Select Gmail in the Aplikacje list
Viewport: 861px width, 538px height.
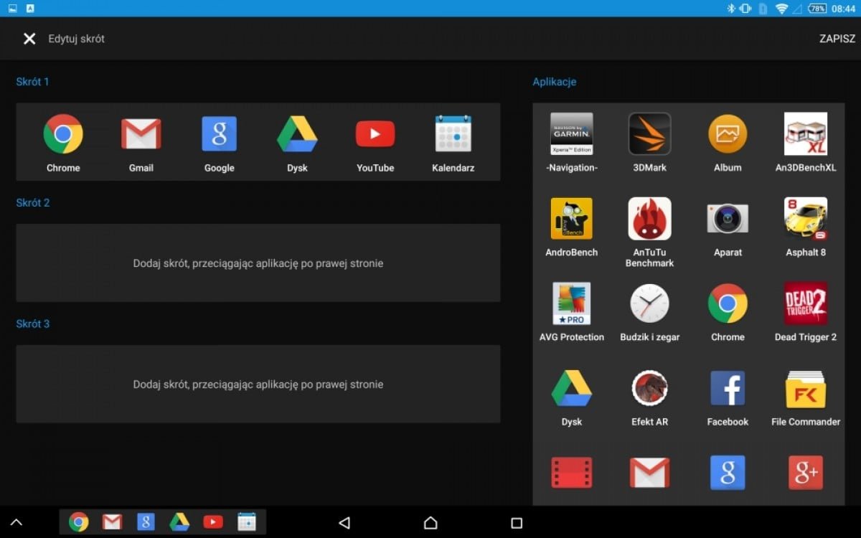649,473
